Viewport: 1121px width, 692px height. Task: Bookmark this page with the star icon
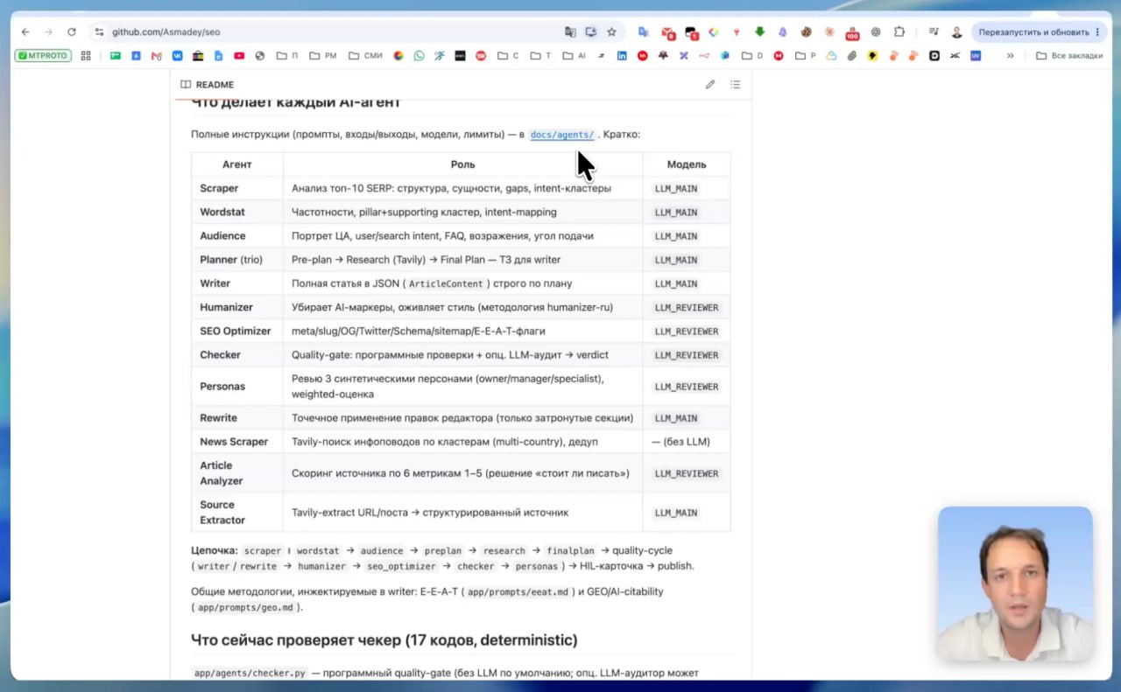pyautogui.click(x=611, y=31)
